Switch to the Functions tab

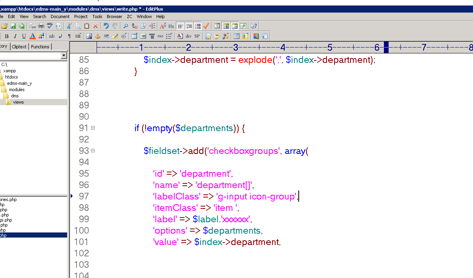tap(40, 47)
